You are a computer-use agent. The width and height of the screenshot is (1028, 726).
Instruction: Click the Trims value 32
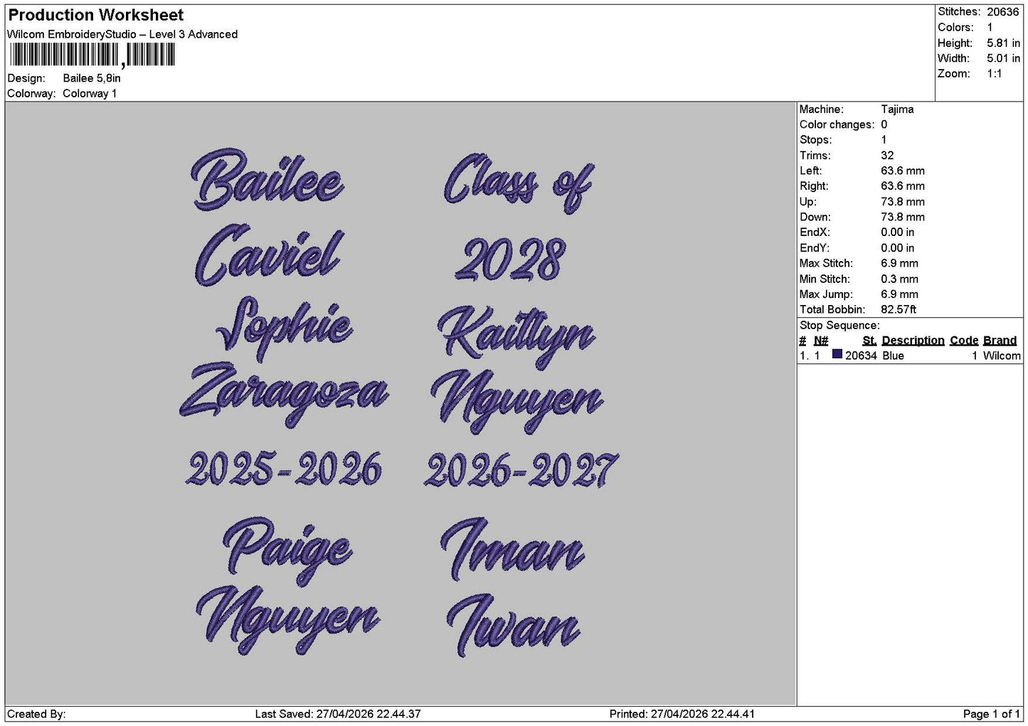[x=887, y=156]
